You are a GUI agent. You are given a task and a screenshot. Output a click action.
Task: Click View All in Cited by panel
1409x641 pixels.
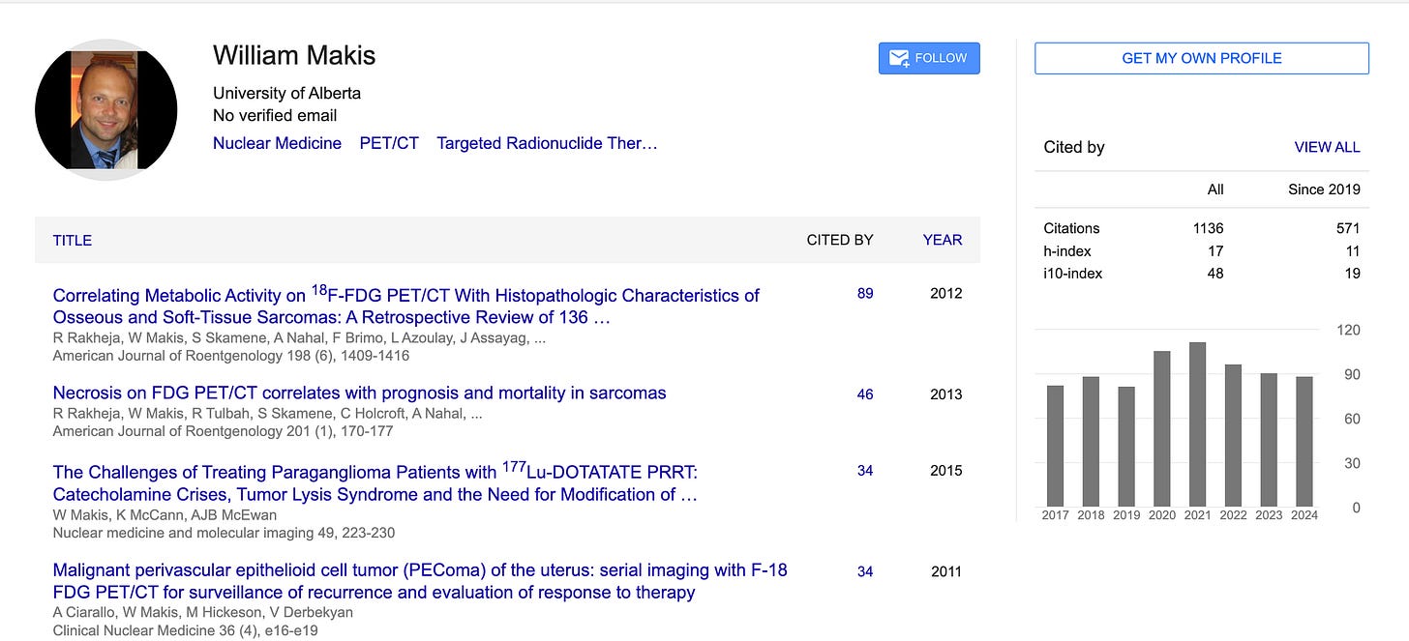point(1327,147)
